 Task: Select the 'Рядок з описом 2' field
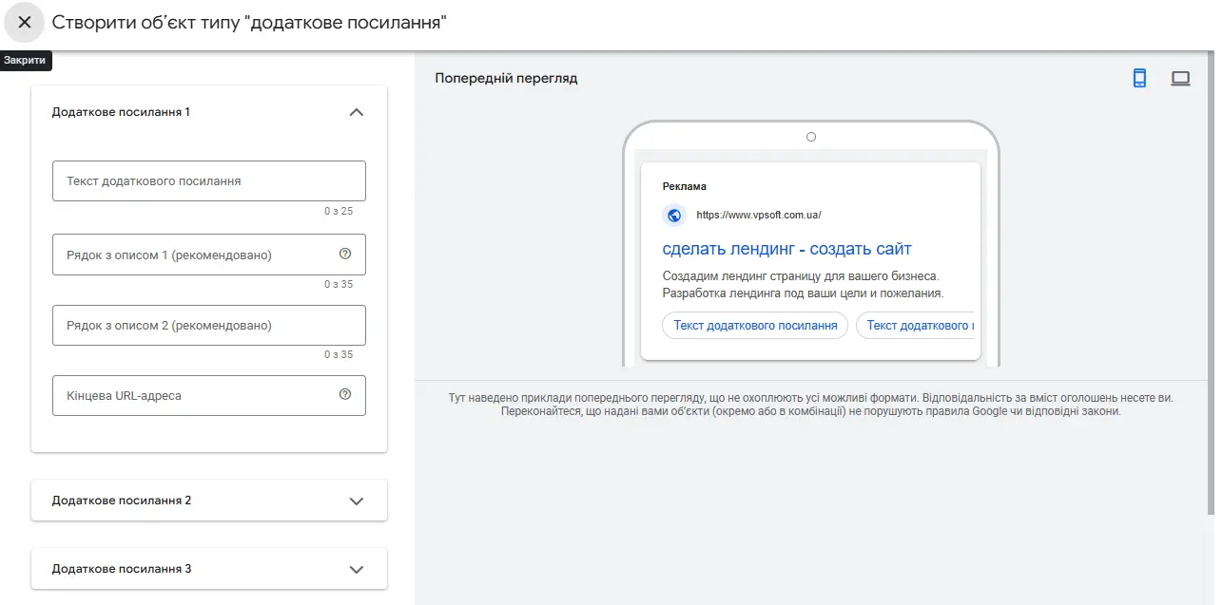[x=208, y=326]
